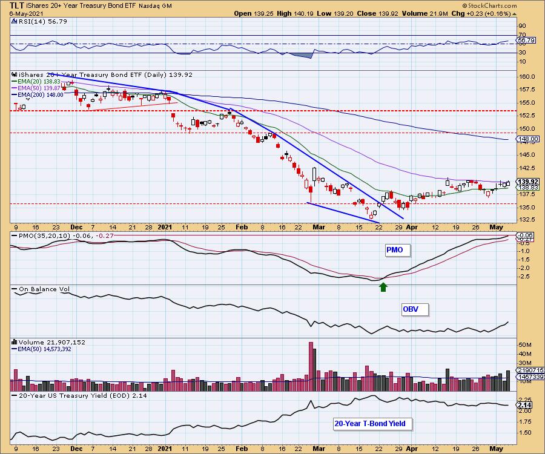Click the Open 139.25 value

tap(254, 13)
